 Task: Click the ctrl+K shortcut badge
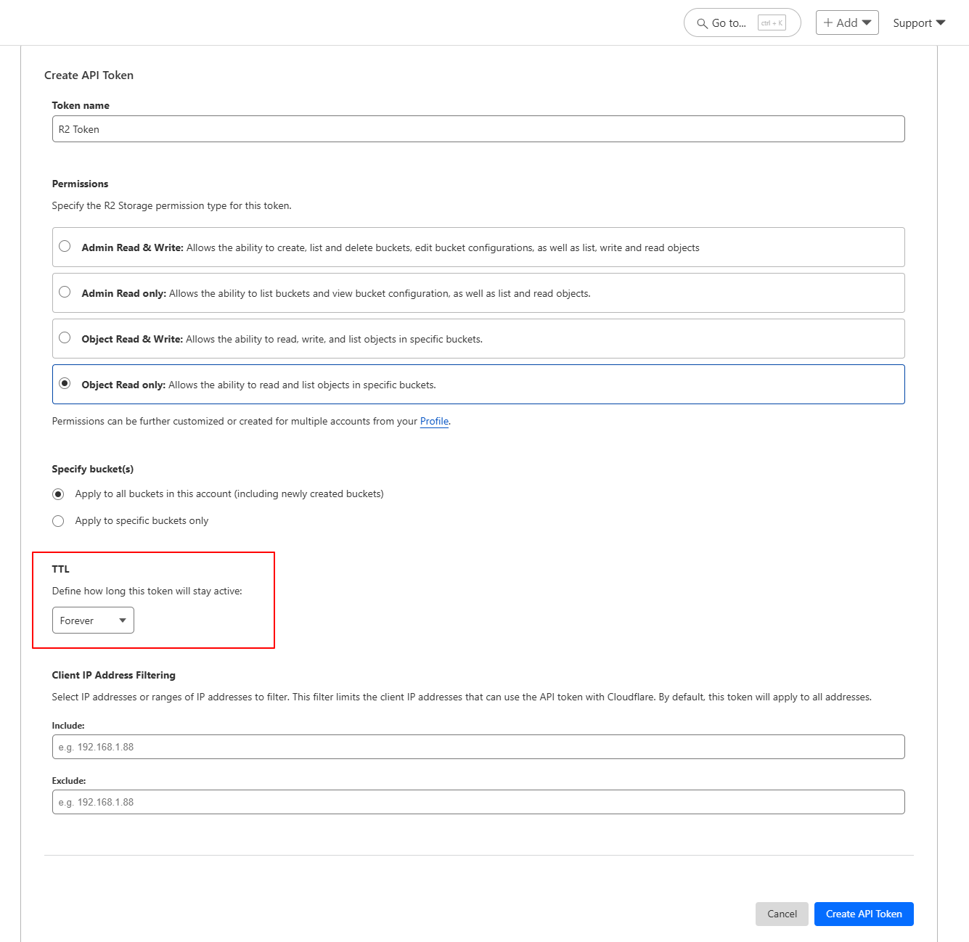coord(772,23)
